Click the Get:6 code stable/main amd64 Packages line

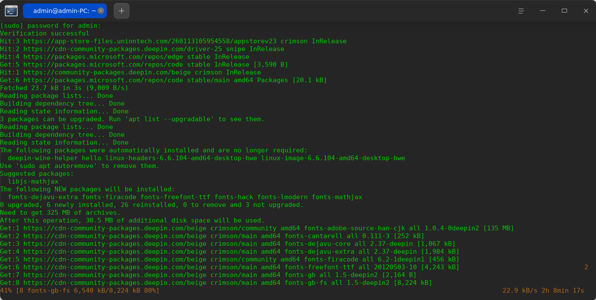(164, 80)
